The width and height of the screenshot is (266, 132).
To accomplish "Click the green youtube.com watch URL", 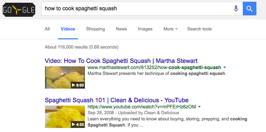I will pos(142,107).
